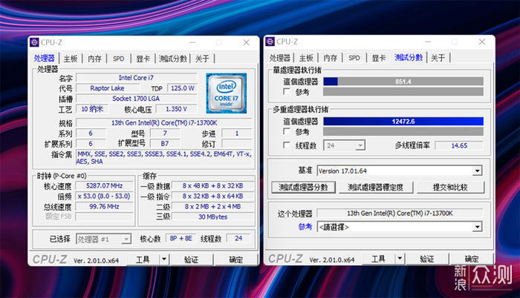
Task: Click 验证 button in right window
Action: pyautogui.click(x=427, y=259)
